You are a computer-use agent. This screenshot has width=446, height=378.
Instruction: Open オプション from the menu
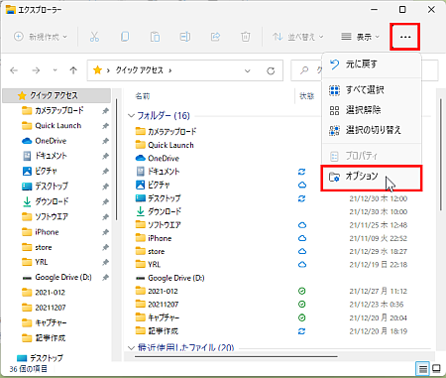(372, 179)
